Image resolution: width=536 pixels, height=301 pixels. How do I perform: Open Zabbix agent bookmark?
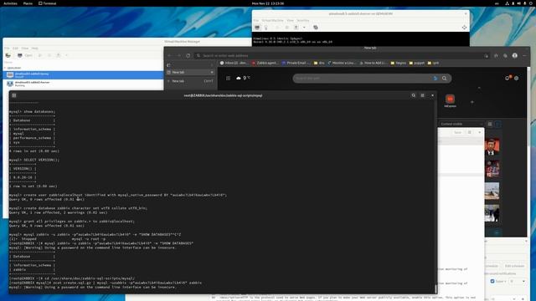[265, 64]
